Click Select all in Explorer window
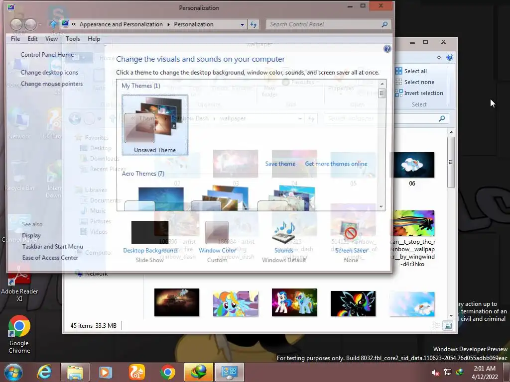This screenshot has width=510, height=382. tap(411, 71)
